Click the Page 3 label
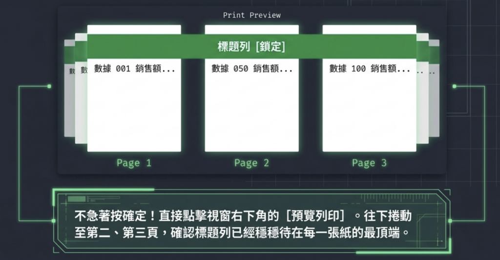500x260 pixels. point(369,163)
